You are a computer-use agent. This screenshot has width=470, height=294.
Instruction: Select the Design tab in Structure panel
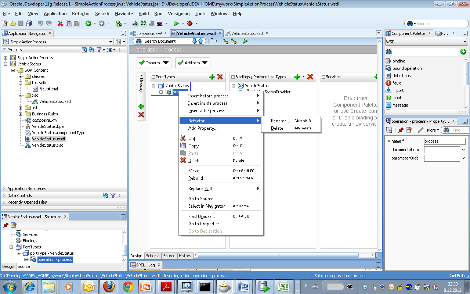8,266
